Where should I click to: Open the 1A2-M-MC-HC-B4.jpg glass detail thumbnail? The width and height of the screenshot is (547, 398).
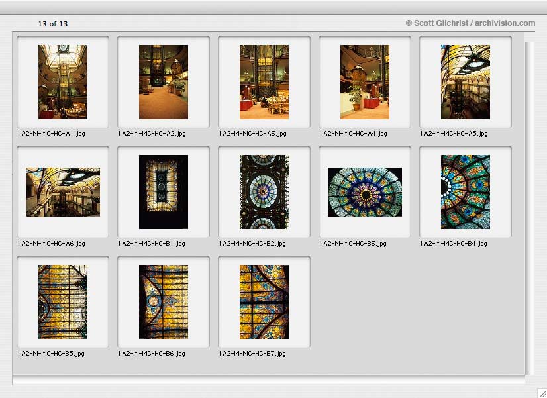(466, 192)
